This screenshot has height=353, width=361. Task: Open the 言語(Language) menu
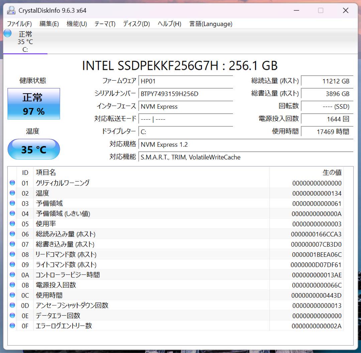click(211, 24)
